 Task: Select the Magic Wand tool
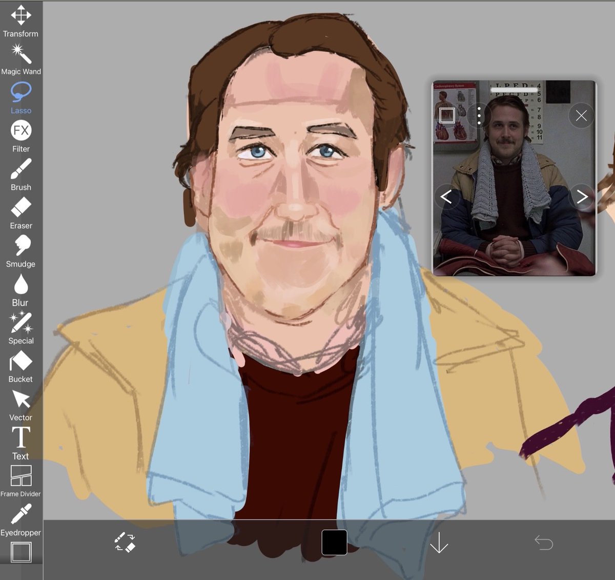point(20,59)
